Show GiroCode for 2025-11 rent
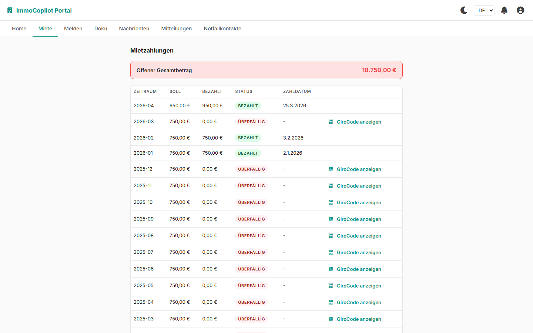Viewport: 533px width, 333px height. (358, 186)
